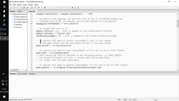Open the Help menu
Screen dimensions: 179x101
tap(36, 5)
